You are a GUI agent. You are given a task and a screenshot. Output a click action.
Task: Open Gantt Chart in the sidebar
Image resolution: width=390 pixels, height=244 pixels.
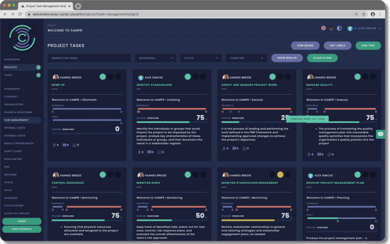(13, 151)
